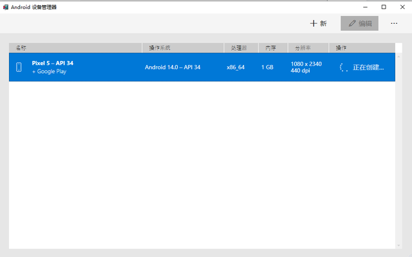Screen dimensions: 412x257
Task: Click the '+ 新' new device button
Action: point(318,24)
